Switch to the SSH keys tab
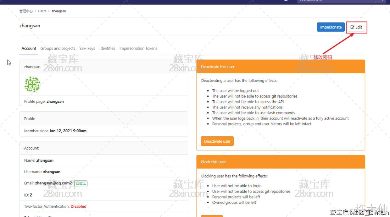Screen dimensions: 390x217 (87, 48)
